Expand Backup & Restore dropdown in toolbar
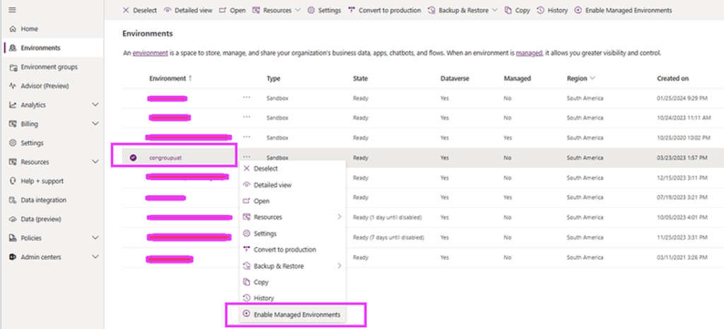This screenshot has height=329, width=724. click(493, 11)
